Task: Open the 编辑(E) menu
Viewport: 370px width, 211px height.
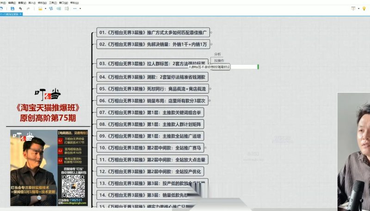Action: point(12,3)
